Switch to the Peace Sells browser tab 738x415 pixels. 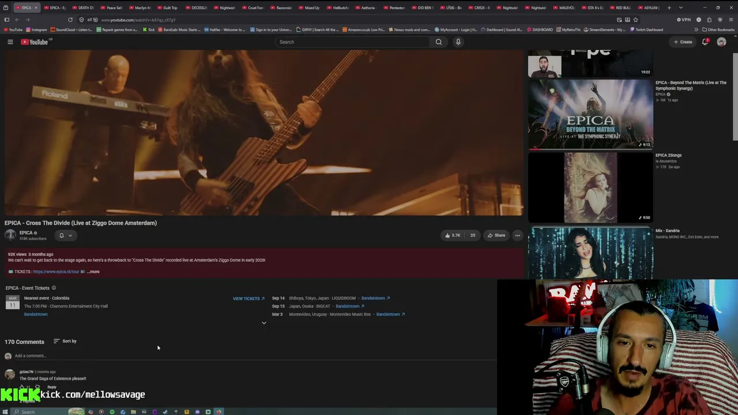point(111,7)
